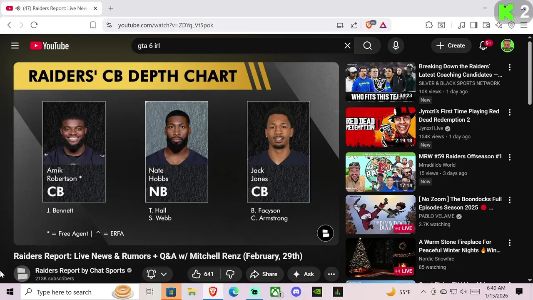Open Brave Rewards triangle icon

click(x=383, y=25)
